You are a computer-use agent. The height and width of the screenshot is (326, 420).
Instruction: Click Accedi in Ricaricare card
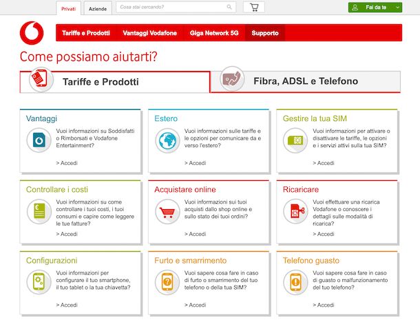click(324, 234)
